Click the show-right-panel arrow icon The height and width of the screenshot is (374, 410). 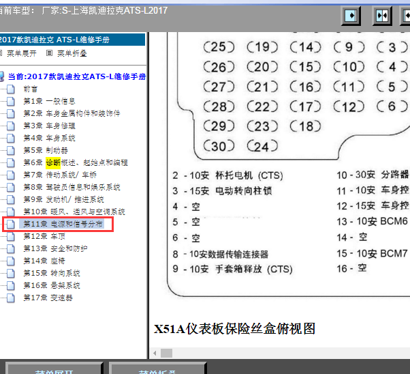(x=351, y=16)
